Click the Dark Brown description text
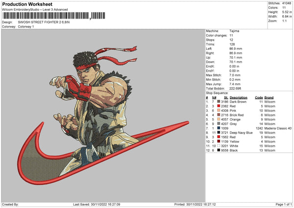 (238, 102)
